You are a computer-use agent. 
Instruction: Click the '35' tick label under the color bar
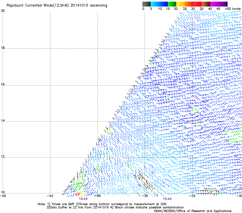(201, 9)
